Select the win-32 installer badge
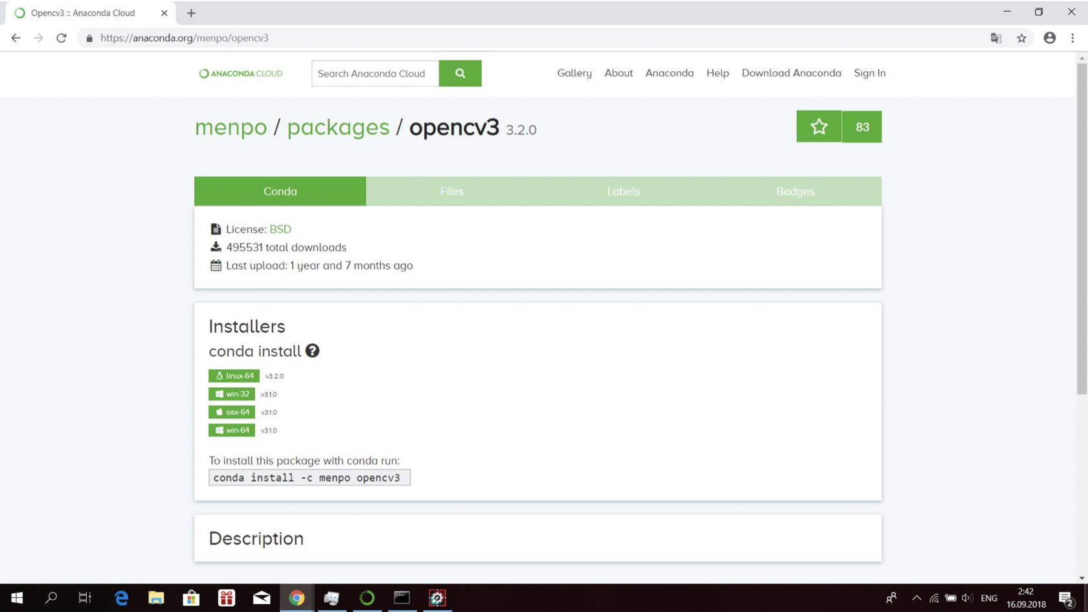Viewport: 1088px width, 612px height. (x=231, y=394)
